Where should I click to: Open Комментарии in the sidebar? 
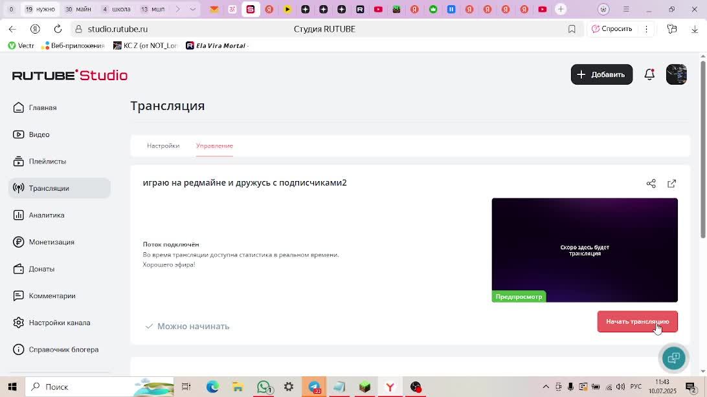coord(60,295)
